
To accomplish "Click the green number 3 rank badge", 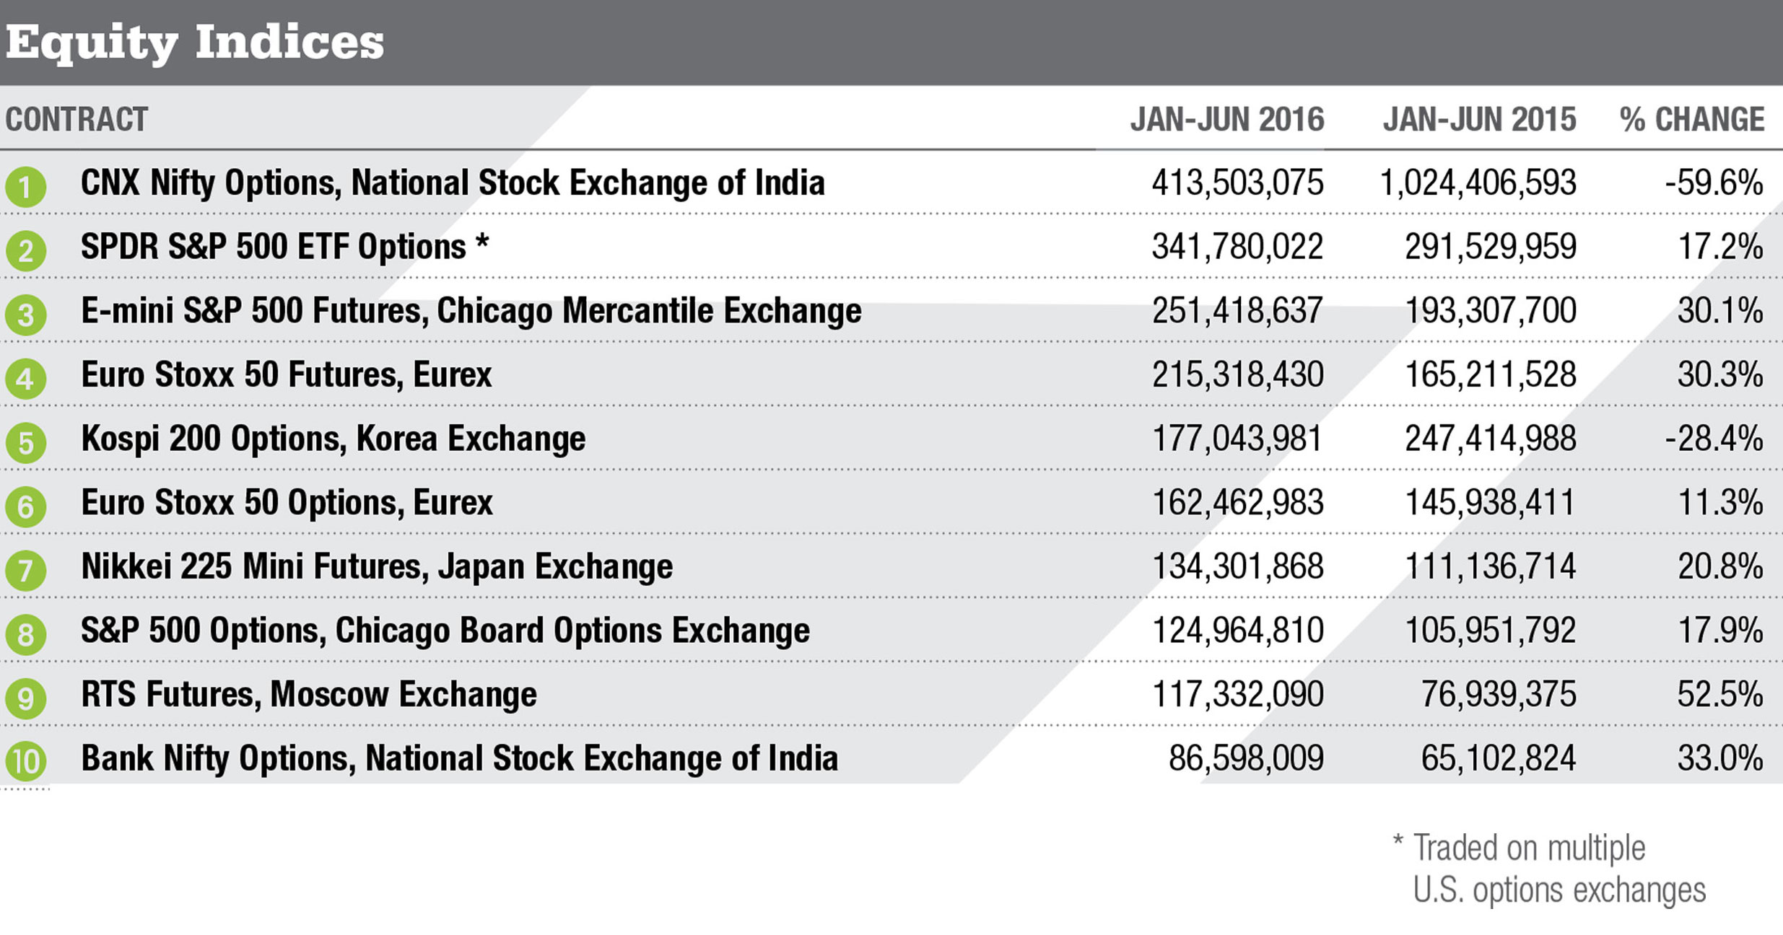I will click(26, 315).
